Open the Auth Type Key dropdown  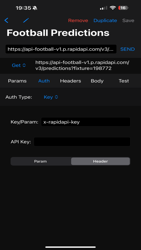51,97
